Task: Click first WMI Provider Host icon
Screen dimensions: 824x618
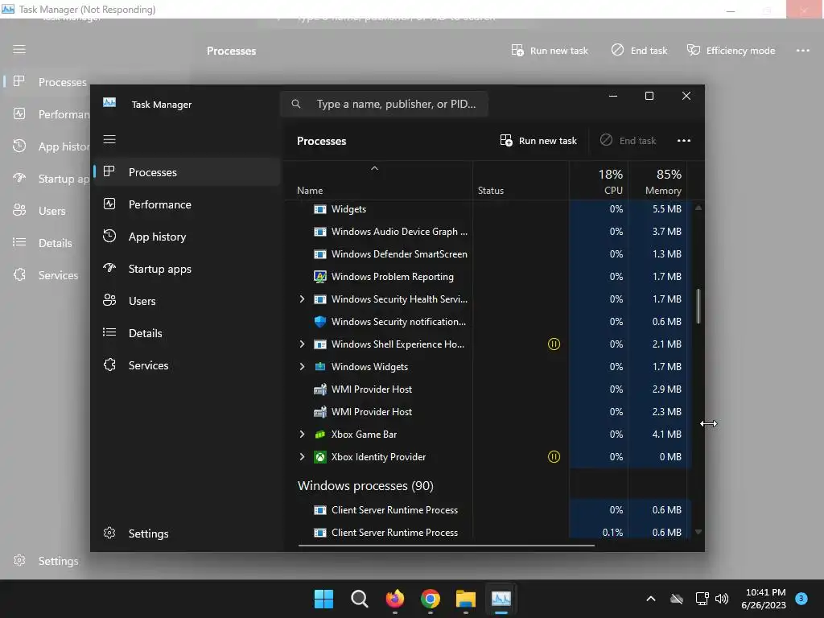Action: (320, 389)
